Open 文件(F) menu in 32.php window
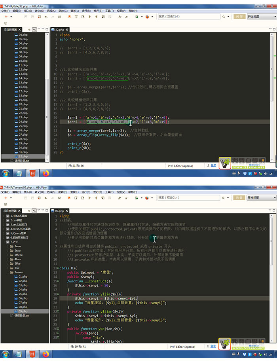This screenshot has width=277, height=362. pos(5,11)
